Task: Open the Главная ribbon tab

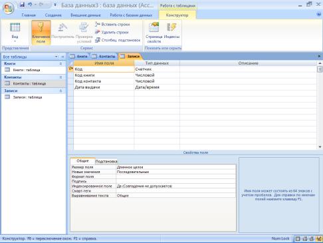Action: [29, 15]
